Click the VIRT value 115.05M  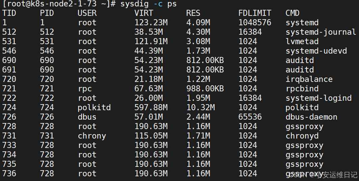tap(151, 136)
